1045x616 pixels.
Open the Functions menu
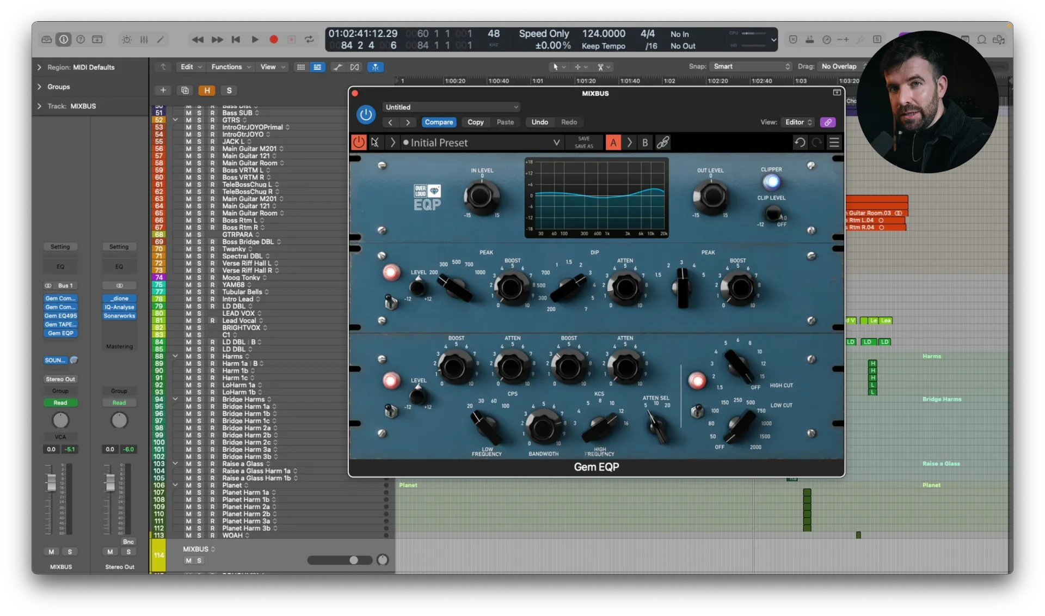tap(231, 67)
